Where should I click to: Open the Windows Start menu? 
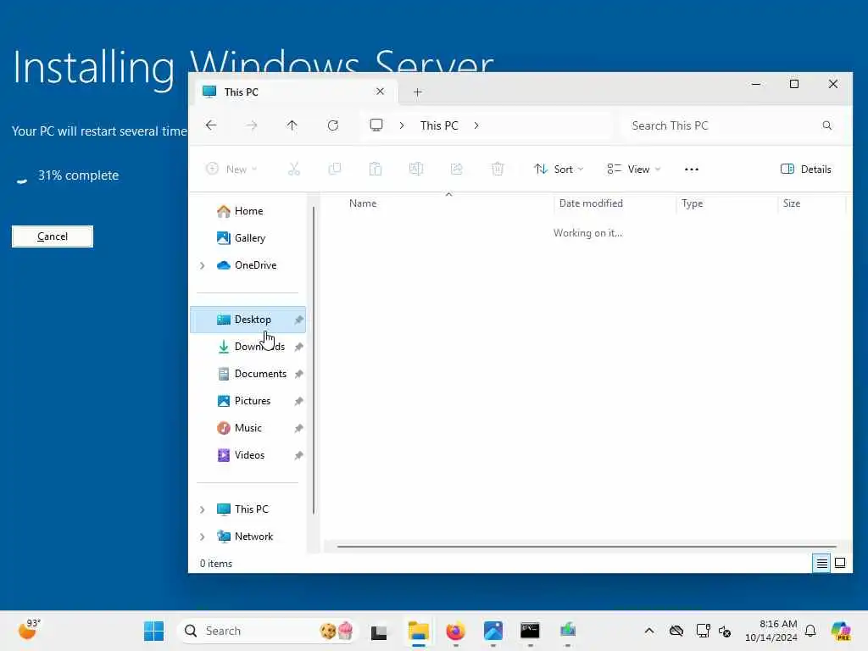pos(154,631)
